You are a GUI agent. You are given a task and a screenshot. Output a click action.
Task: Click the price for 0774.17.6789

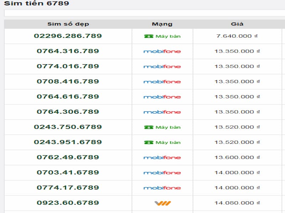point(237,188)
